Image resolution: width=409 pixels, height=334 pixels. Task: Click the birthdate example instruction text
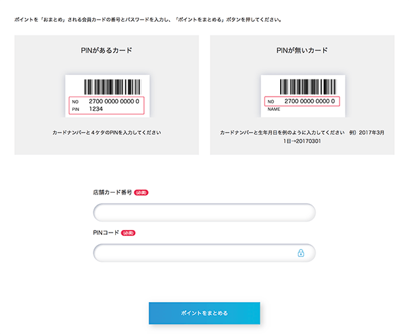(302, 137)
